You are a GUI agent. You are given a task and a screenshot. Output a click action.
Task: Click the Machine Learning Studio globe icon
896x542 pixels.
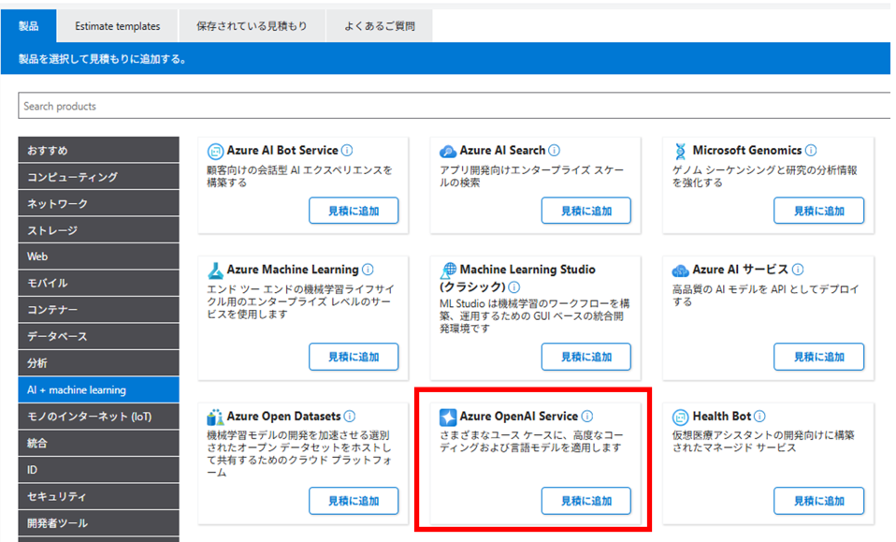tap(448, 270)
